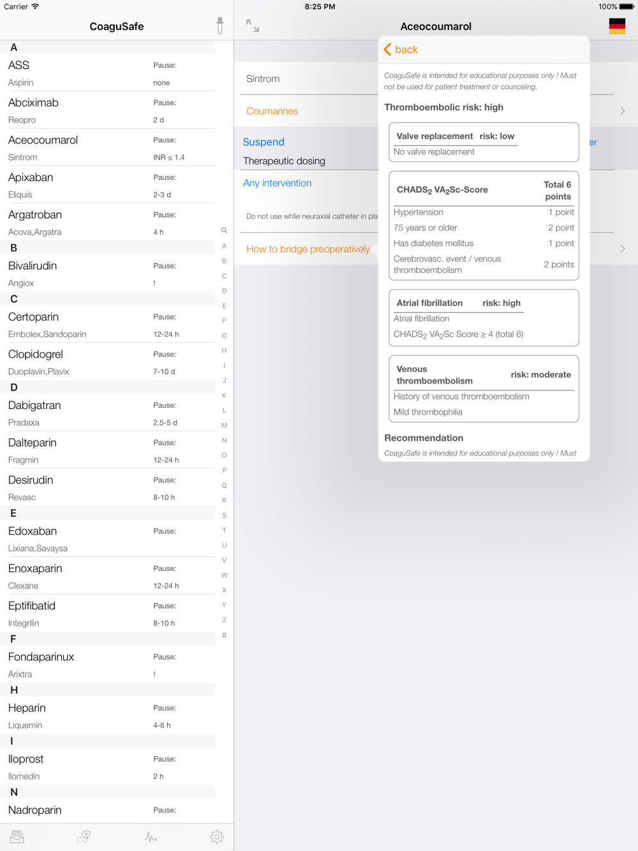Open the settings gear tab
638x851 pixels.
(217, 836)
